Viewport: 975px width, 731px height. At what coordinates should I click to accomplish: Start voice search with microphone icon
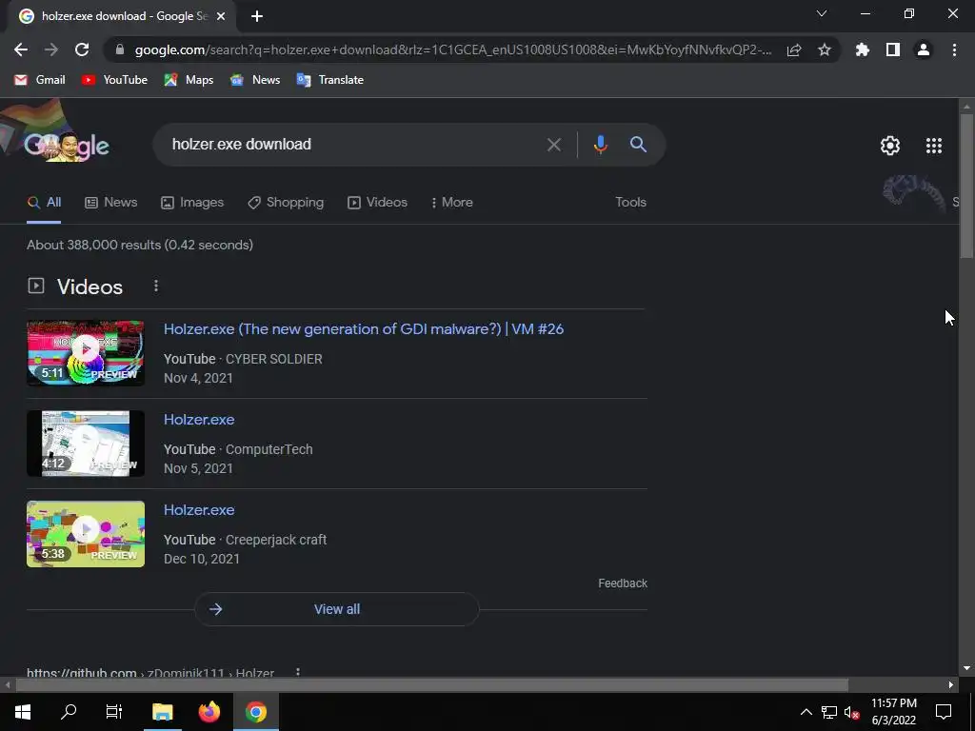[600, 145]
